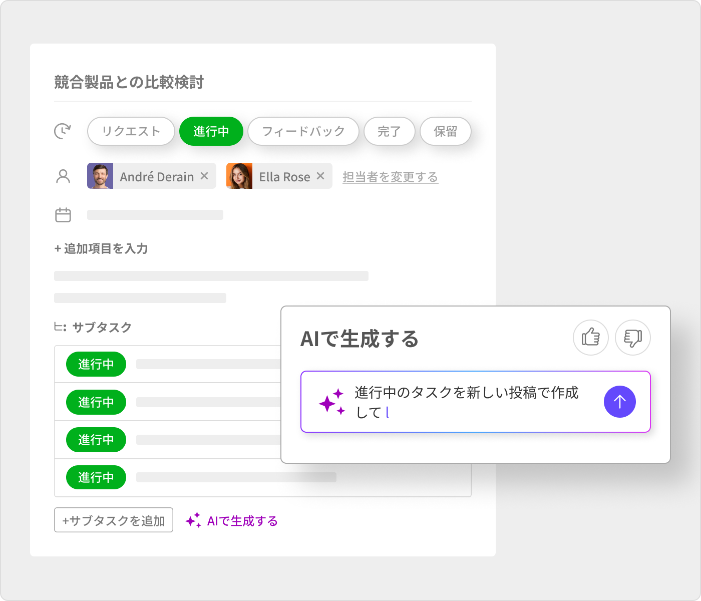
Task: Select the リクエスト status
Action: [131, 131]
